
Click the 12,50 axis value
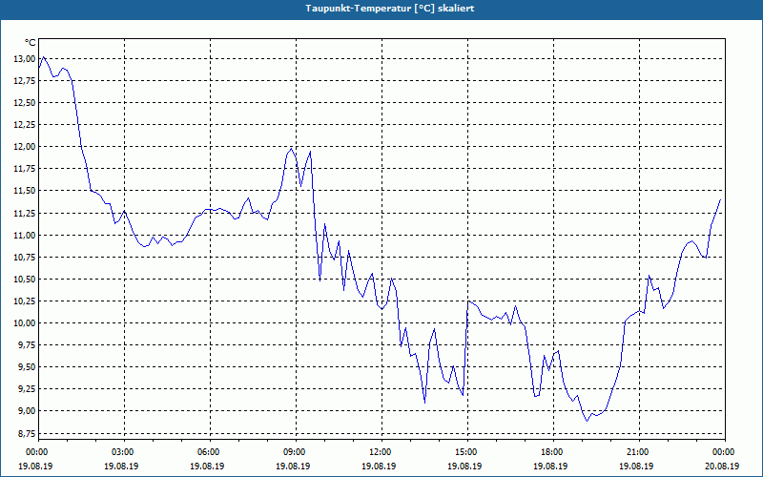26,103
